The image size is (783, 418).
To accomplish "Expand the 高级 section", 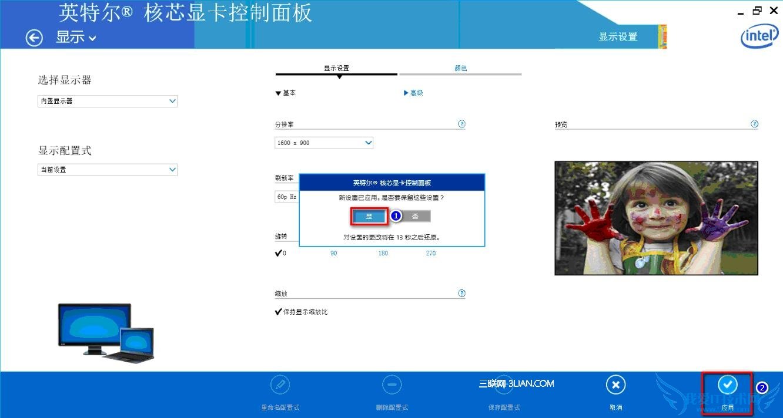I will coord(413,93).
